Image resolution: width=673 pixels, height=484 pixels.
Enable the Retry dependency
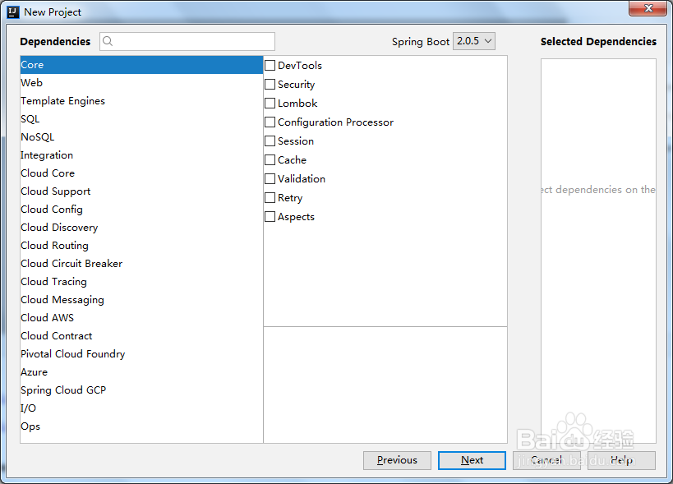(x=270, y=197)
